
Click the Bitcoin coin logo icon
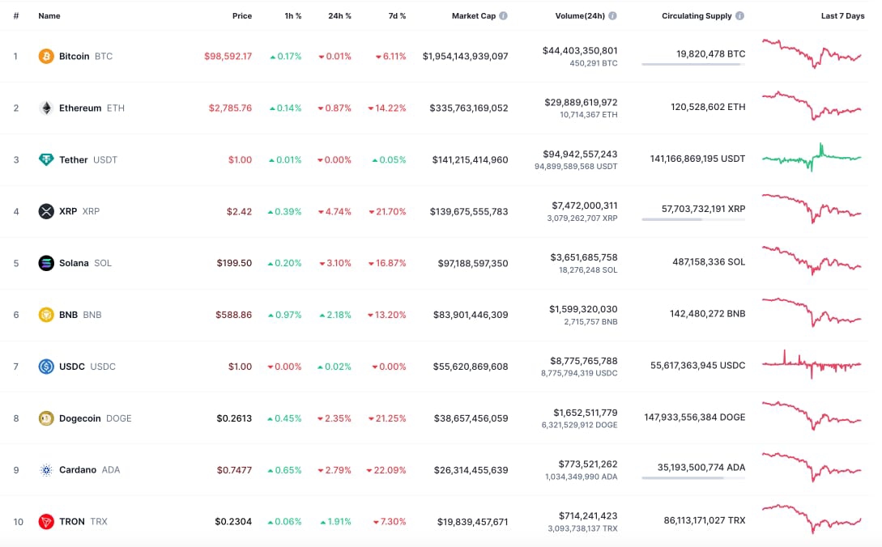tap(46, 57)
